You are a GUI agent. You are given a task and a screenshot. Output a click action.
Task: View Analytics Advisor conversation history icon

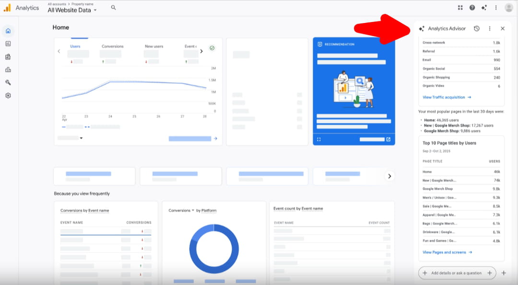(x=476, y=29)
